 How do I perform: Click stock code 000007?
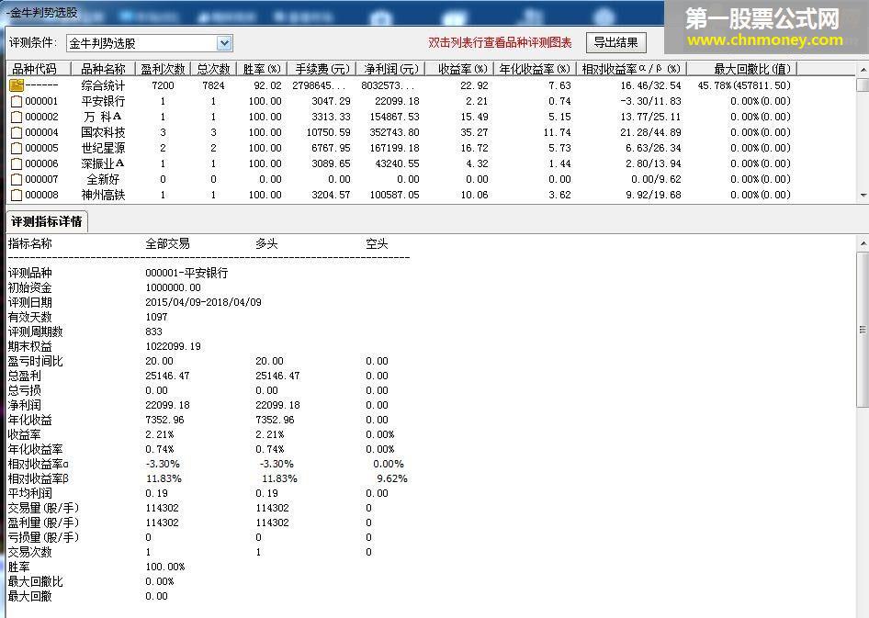[41, 179]
